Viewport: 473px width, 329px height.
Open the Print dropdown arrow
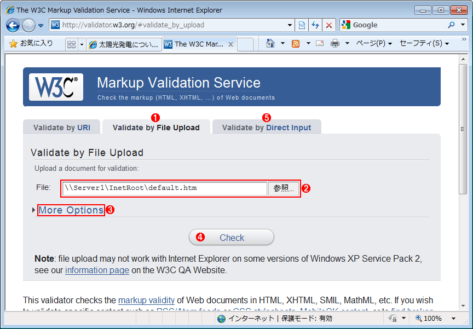(x=347, y=43)
